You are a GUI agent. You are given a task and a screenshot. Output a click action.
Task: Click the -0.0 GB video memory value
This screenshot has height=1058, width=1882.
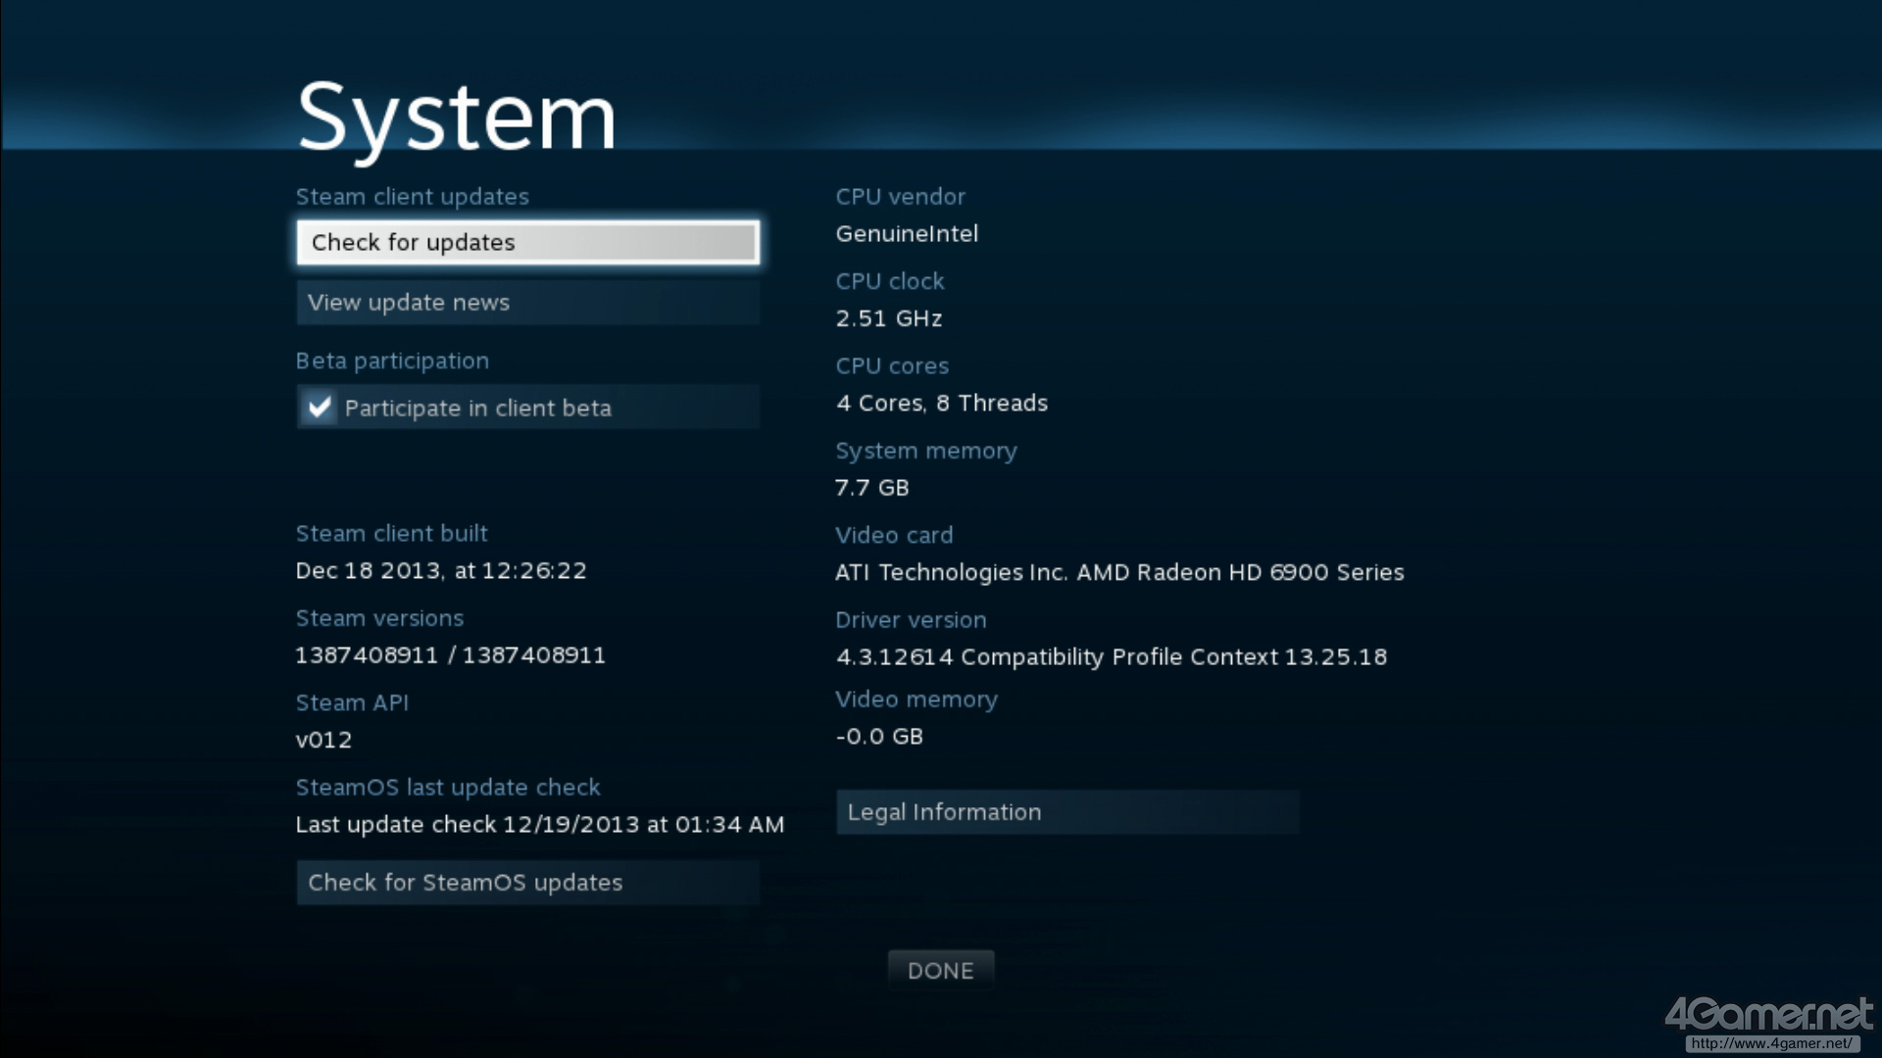878,737
